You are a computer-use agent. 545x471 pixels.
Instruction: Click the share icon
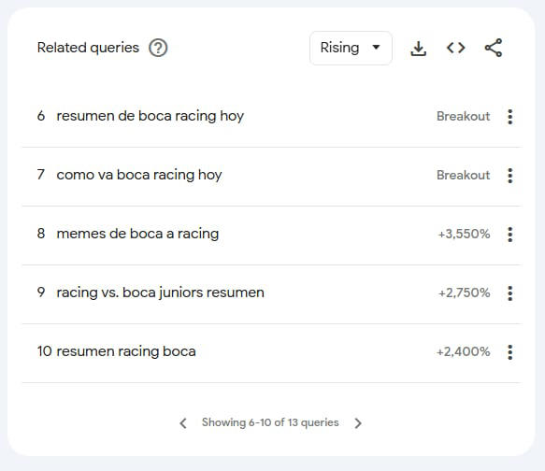(x=494, y=48)
